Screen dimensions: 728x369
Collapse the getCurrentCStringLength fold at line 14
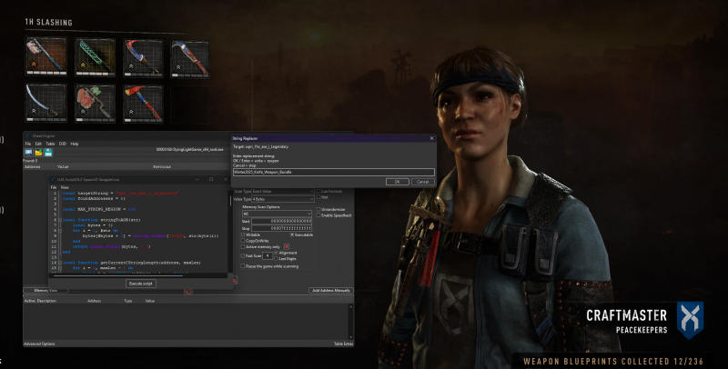[x=60, y=263]
